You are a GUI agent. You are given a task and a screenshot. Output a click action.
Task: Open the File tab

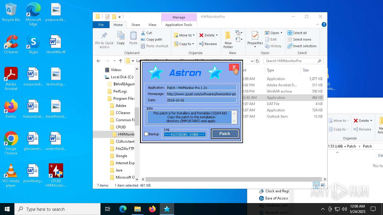click(x=101, y=25)
